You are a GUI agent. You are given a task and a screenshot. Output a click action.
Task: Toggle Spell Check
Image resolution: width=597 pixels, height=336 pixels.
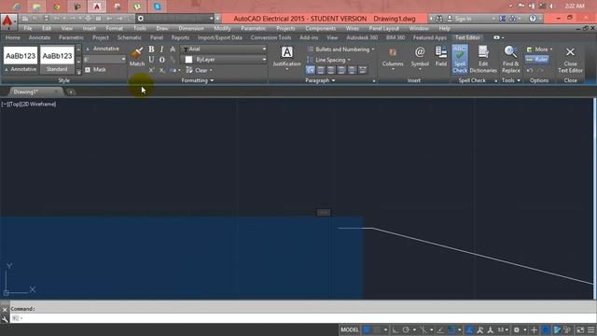pyautogui.click(x=460, y=59)
